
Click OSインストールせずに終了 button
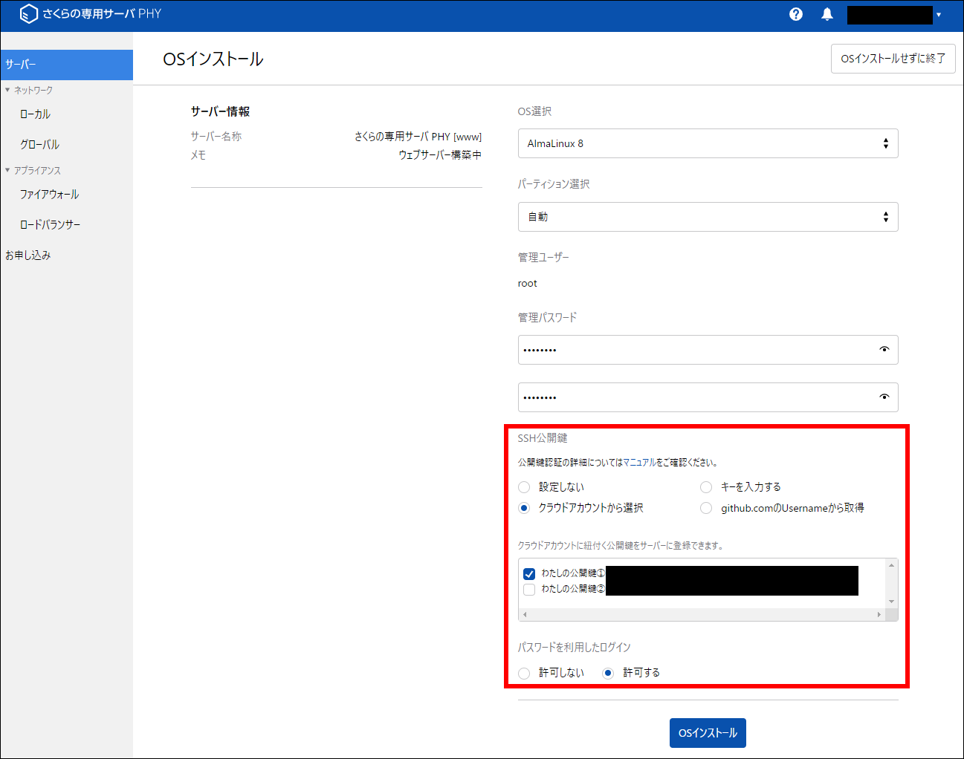[x=893, y=59]
